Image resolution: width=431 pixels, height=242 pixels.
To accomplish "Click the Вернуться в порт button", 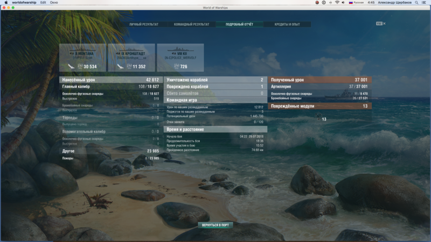I will pyautogui.click(x=215, y=225).
